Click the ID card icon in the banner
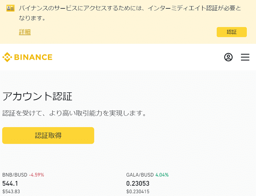Viewport: 256px width, 196px height. coord(11,8)
